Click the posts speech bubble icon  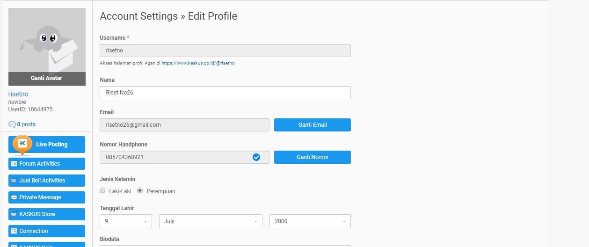12,124
